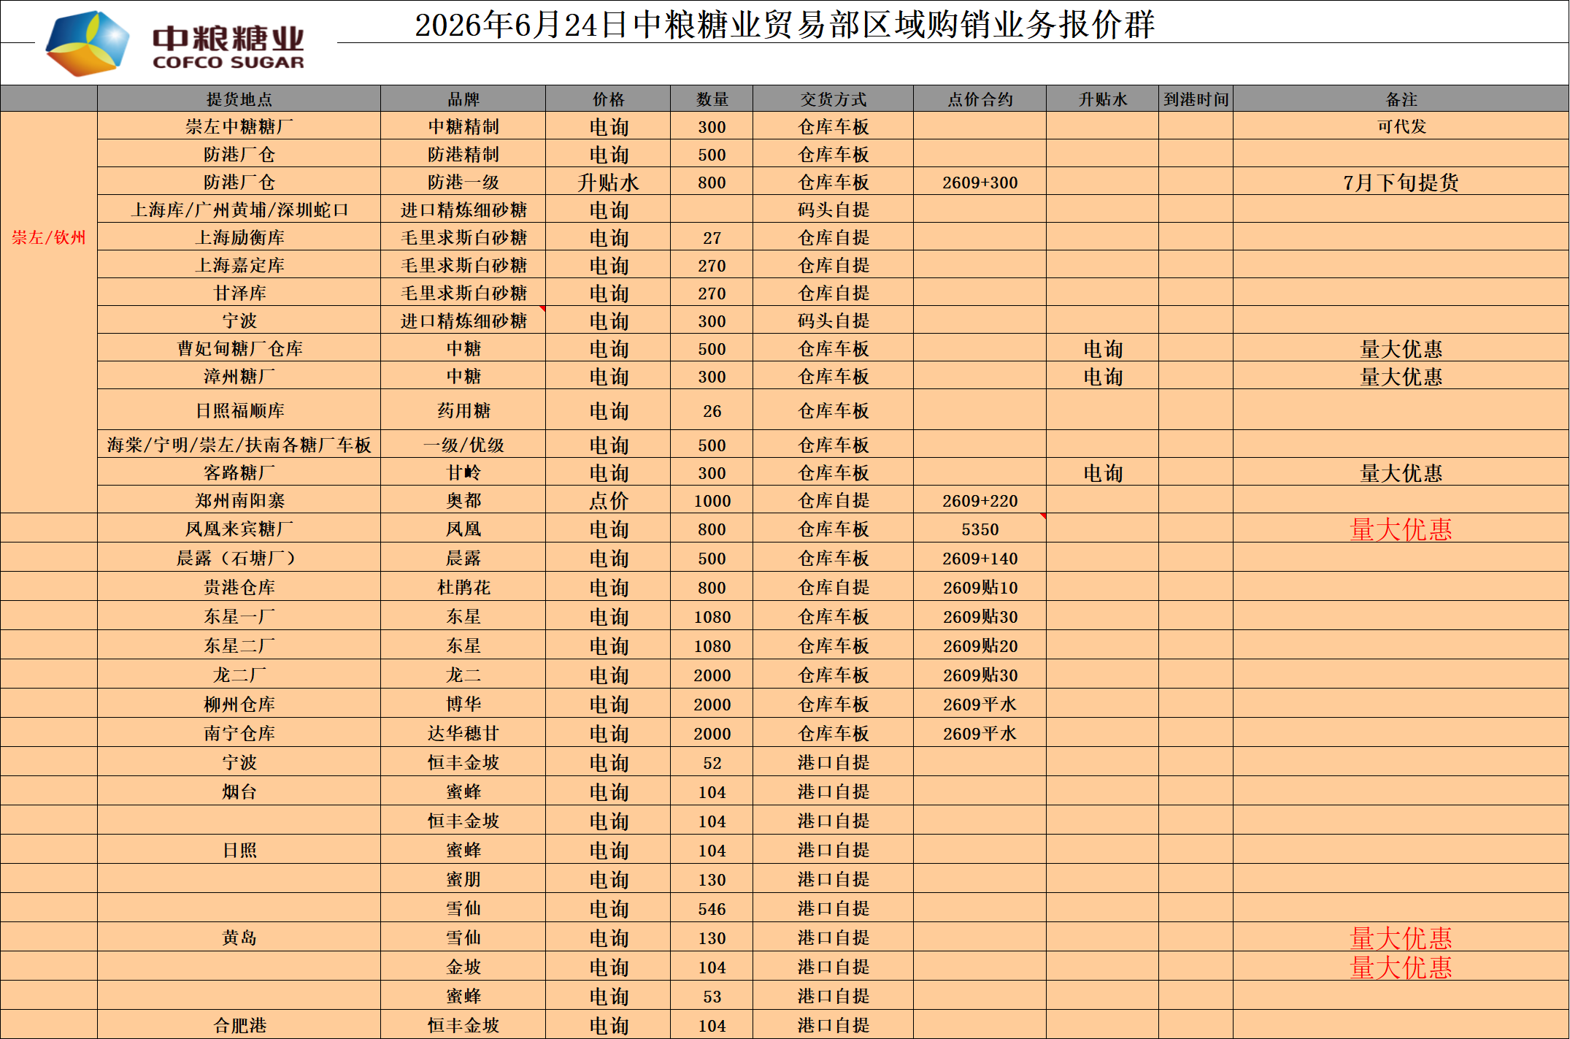Select the '东星二厂' location cell
The width and height of the screenshot is (1570, 1039).
tap(239, 645)
